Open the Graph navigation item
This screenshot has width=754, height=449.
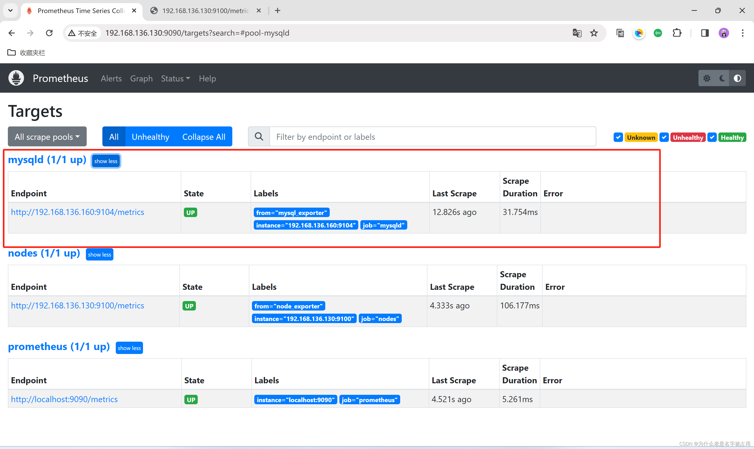coord(141,78)
